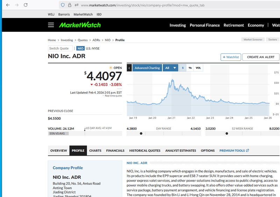The image size is (280, 197).
Task: Open Analyst Estimates tab
Action: pyautogui.click(x=181, y=150)
